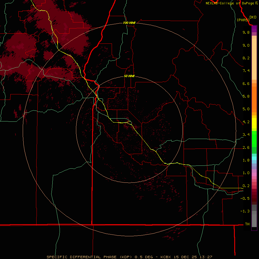Click the -1.3 scale value
259x259 pixels.
(x=245, y=211)
